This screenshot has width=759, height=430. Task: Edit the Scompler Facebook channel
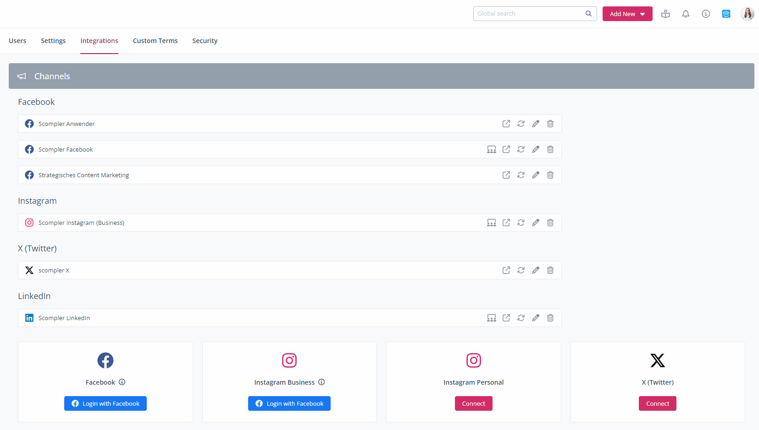[536, 149]
